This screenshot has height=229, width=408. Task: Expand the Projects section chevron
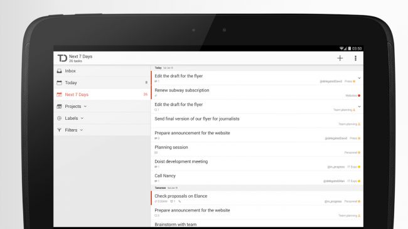(x=85, y=107)
